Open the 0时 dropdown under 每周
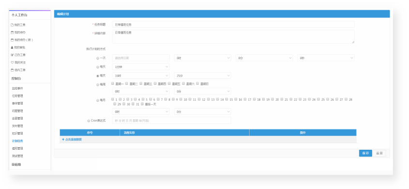The image size is (409, 189). point(141,91)
